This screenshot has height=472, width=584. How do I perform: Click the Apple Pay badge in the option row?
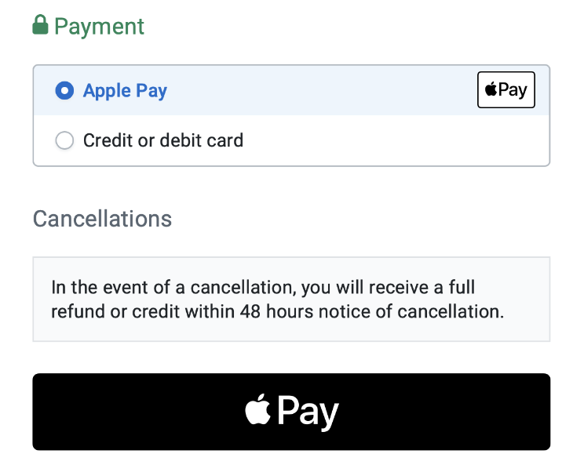coord(506,89)
